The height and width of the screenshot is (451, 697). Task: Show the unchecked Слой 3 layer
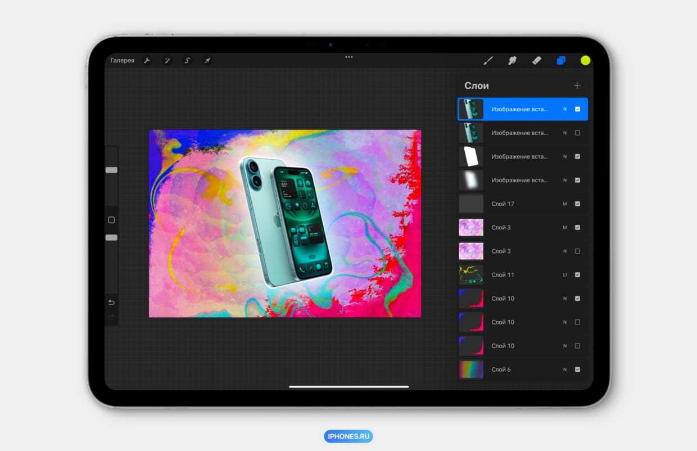577,251
